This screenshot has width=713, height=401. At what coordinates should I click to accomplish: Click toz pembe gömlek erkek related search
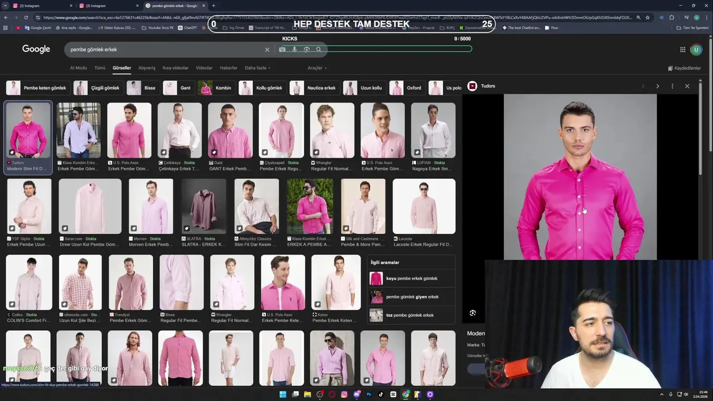pyautogui.click(x=411, y=315)
